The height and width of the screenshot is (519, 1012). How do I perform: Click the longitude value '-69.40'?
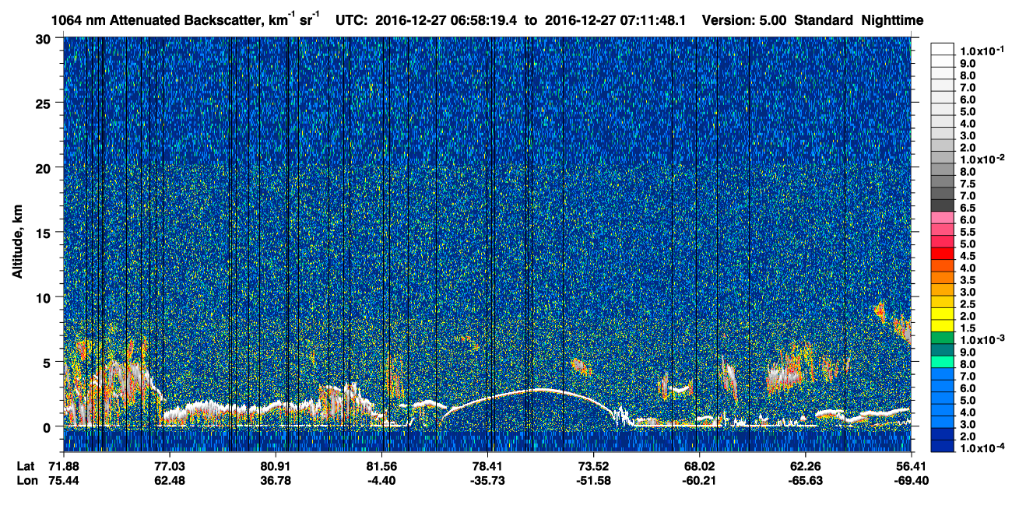tap(911, 481)
